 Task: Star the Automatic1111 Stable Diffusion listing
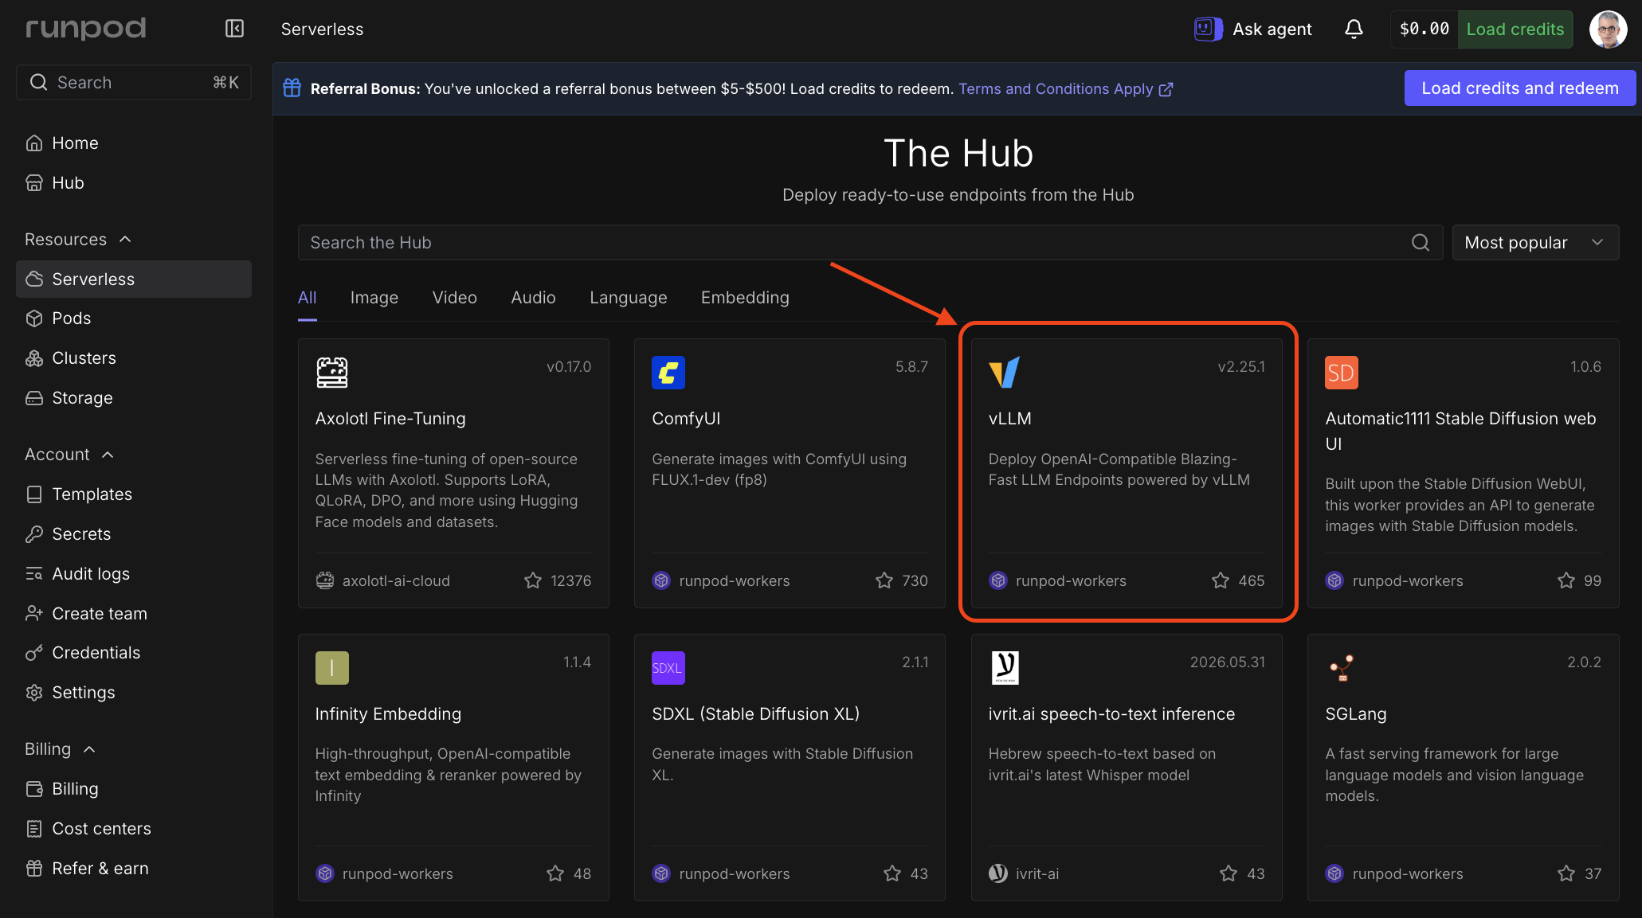click(x=1566, y=580)
